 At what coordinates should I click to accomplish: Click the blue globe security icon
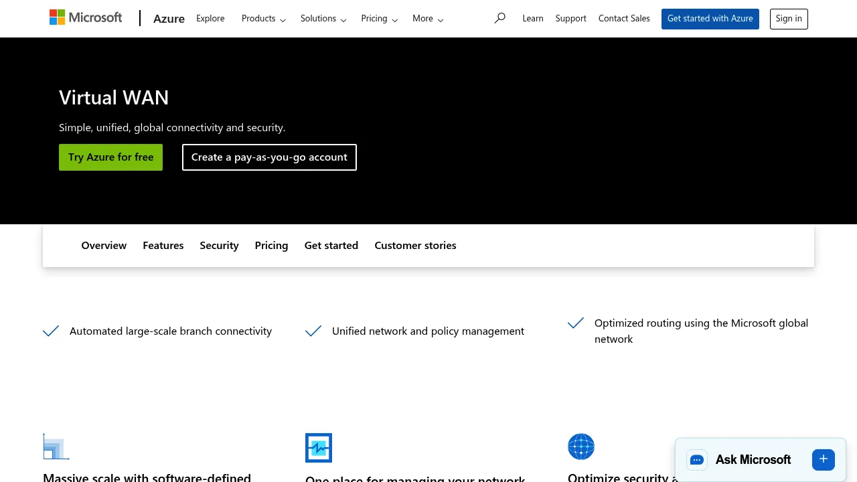point(581,447)
